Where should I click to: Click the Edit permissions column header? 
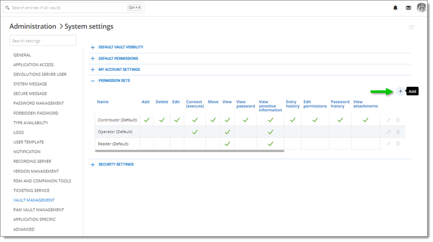point(315,104)
